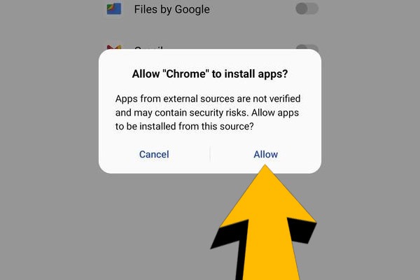The image size is (420, 280).
Task: Allow Chrome to install apps
Action: tap(266, 154)
